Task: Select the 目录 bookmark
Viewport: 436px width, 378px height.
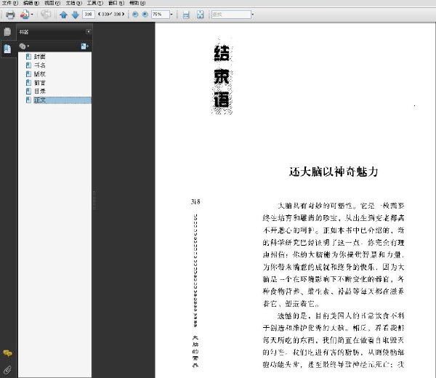Action: coord(40,92)
